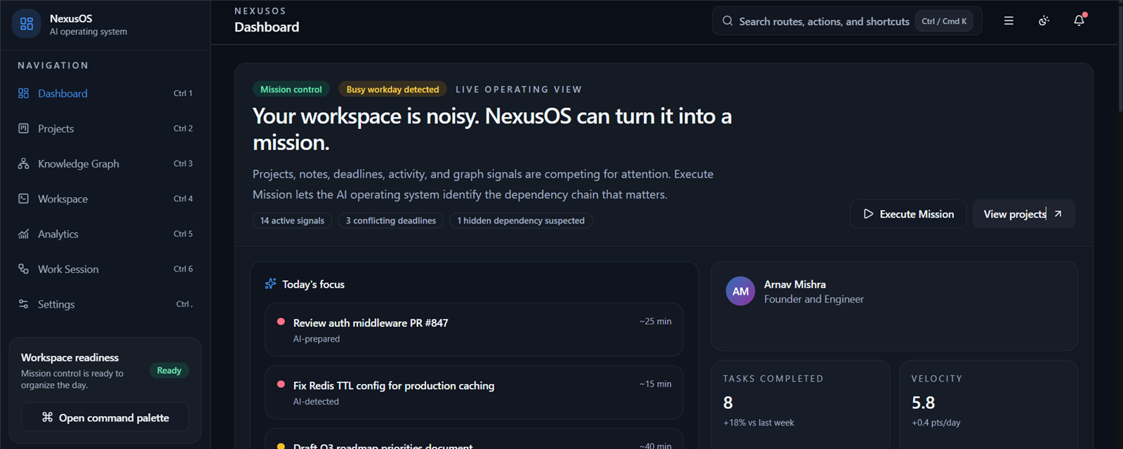Toggle the theme icon in header
Screen dimensions: 1123x449
[1044, 21]
